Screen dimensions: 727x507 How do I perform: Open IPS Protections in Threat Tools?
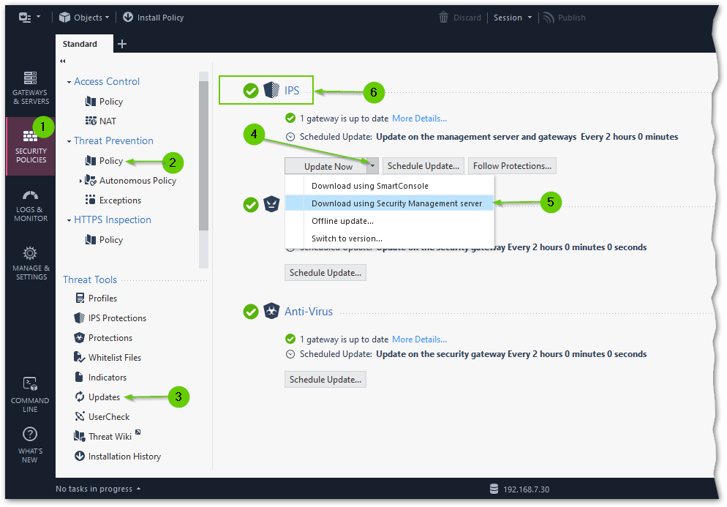pyautogui.click(x=110, y=318)
